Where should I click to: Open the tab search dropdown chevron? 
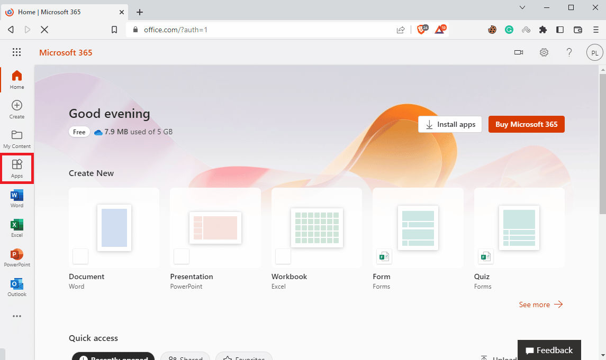coord(522,7)
